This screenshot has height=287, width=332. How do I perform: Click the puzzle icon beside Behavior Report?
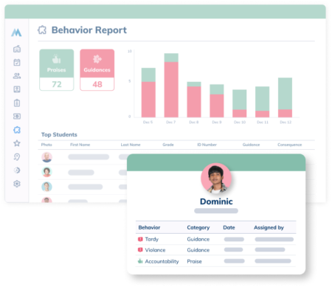coord(42,30)
